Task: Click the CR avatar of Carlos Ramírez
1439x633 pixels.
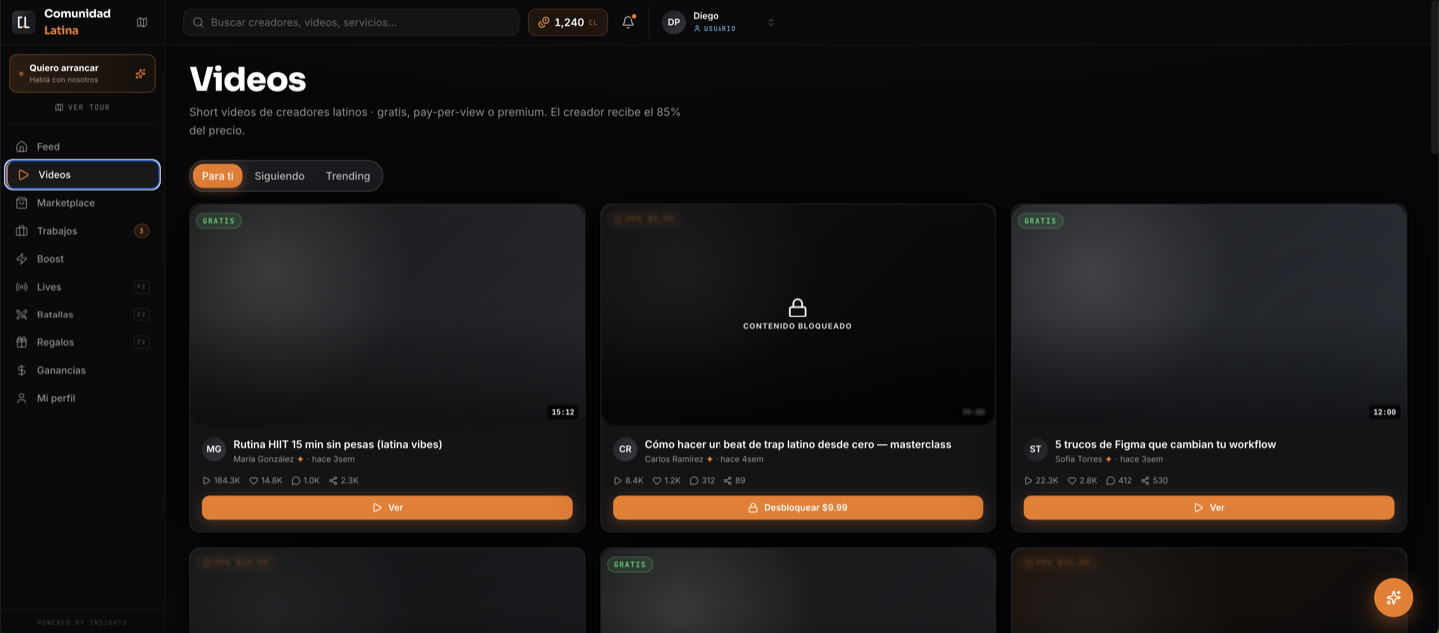Action: pyautogui.click(x=625, y=449)
